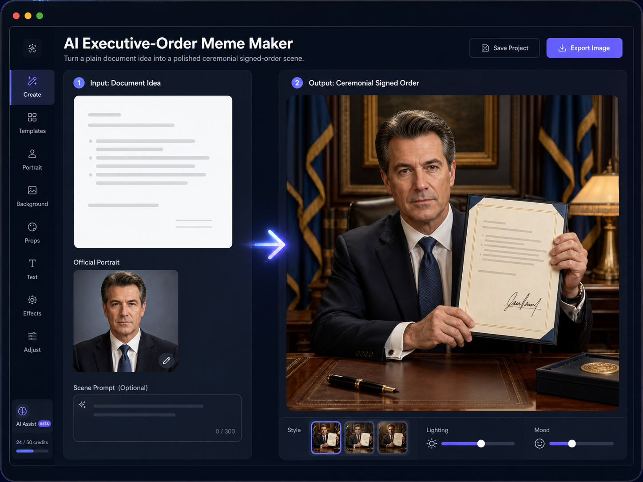Viewport: 643px width, 482px height.
Task: Click the Official Portrait photo
Action: tap(126, 321)
